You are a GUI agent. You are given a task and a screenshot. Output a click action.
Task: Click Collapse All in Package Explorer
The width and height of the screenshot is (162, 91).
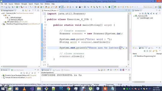click(x=23, y=11)
